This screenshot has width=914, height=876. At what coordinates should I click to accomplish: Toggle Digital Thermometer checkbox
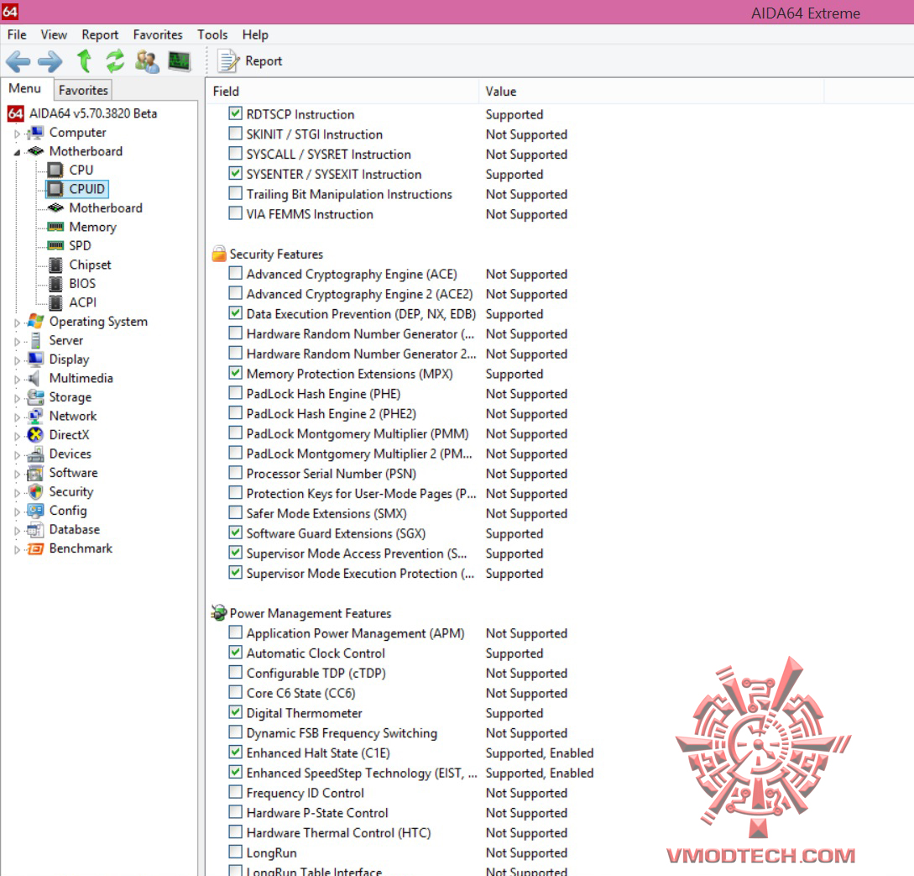(235, 712)
